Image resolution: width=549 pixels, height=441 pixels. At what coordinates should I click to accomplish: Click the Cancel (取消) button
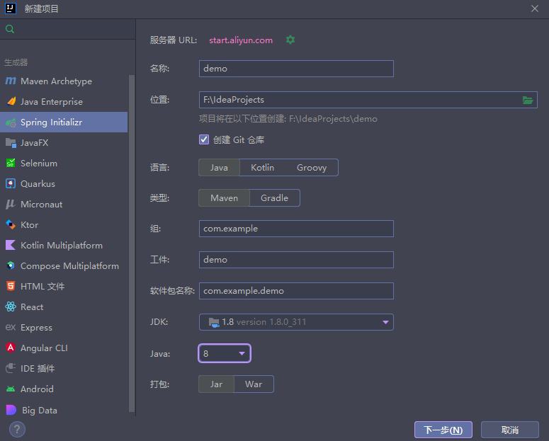point(510,430)
